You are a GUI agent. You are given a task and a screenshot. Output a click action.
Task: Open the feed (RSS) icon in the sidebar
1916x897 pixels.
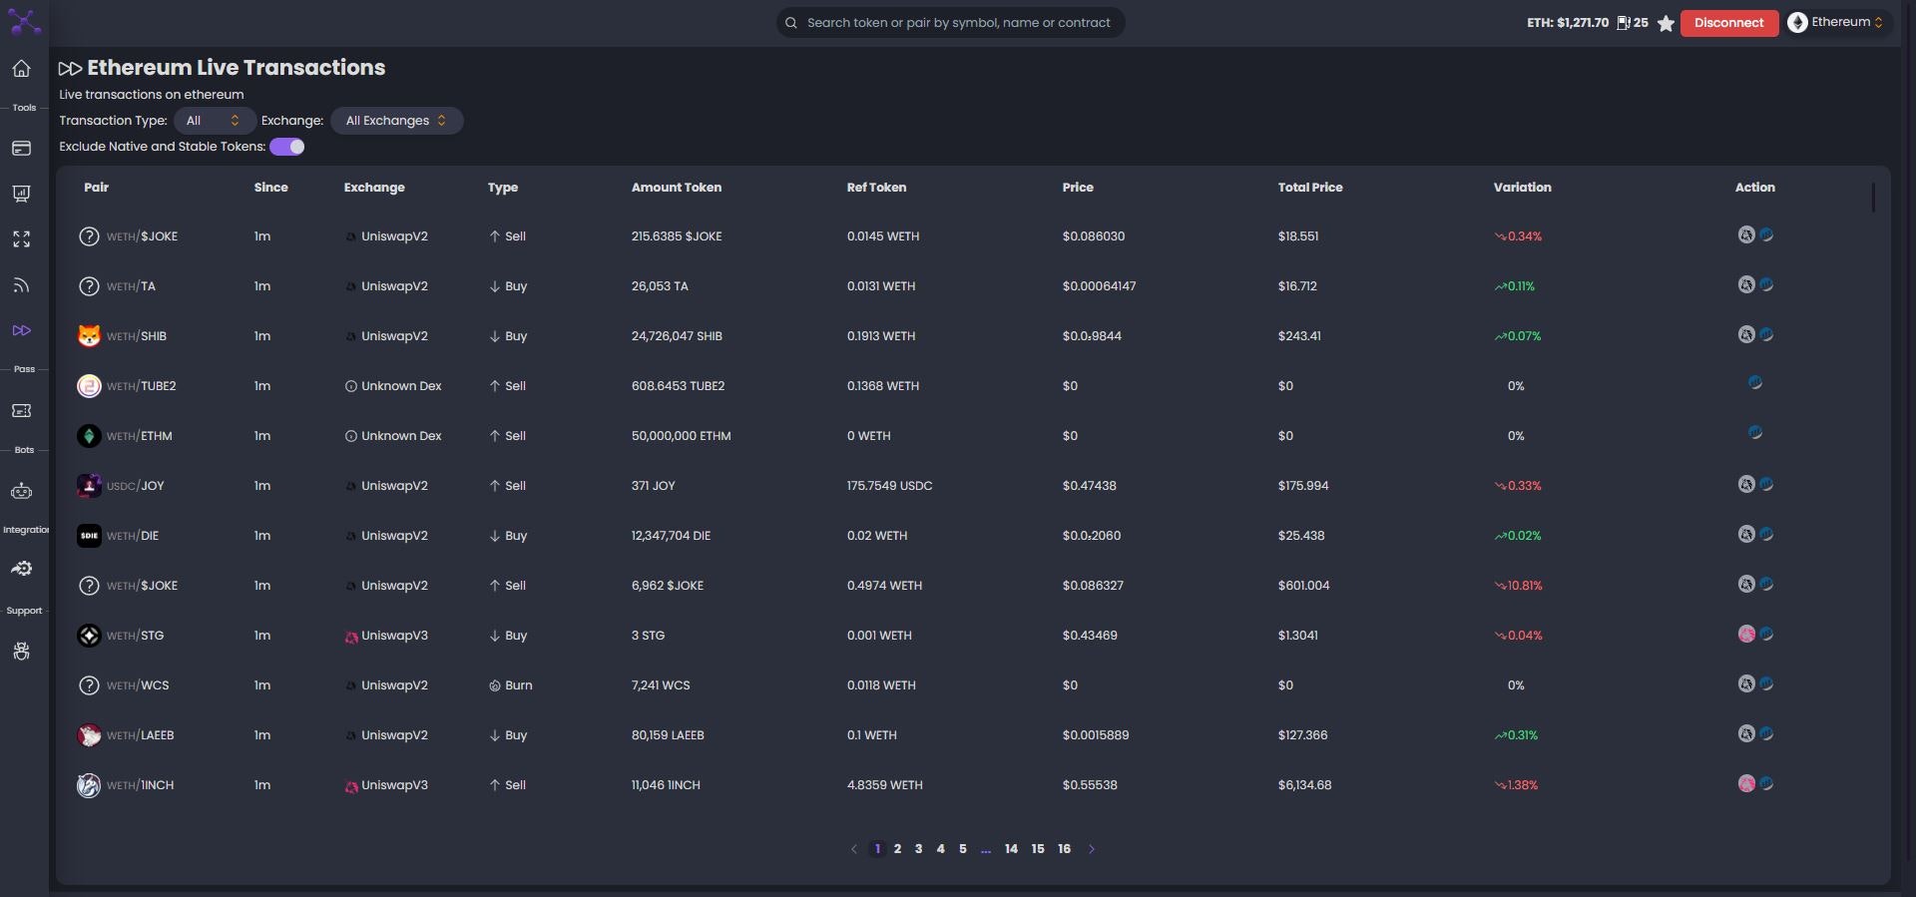tap(21, 285)
